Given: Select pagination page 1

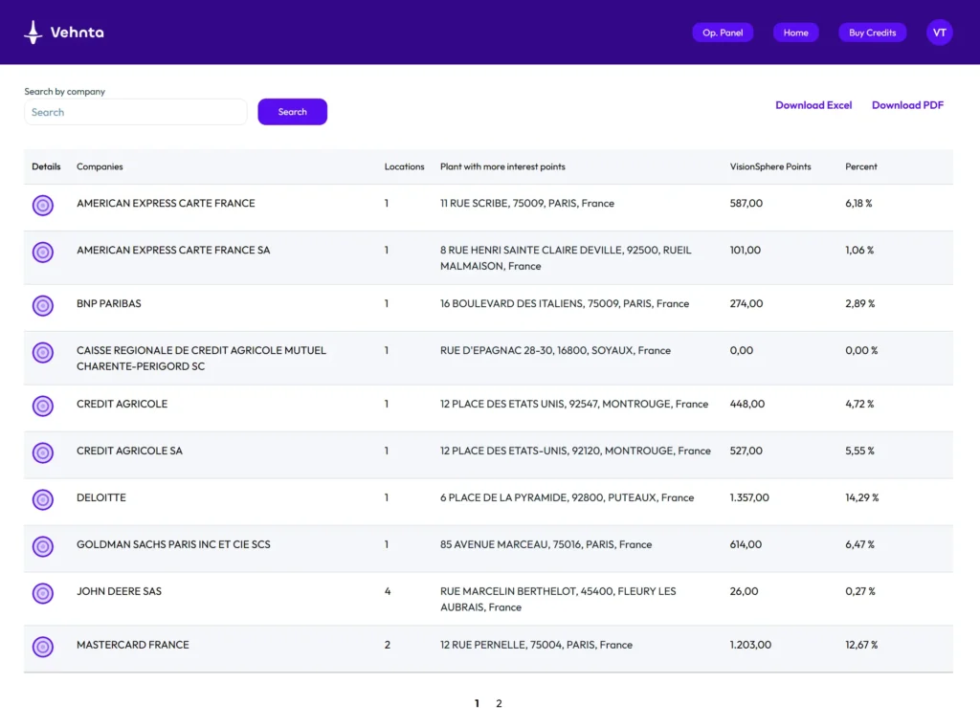Looking at the screenshot, I should point(477,703).
